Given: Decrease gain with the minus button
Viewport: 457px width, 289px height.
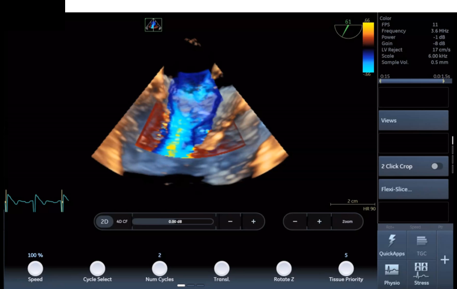Looking at the screenshot, I should (230, 222).
